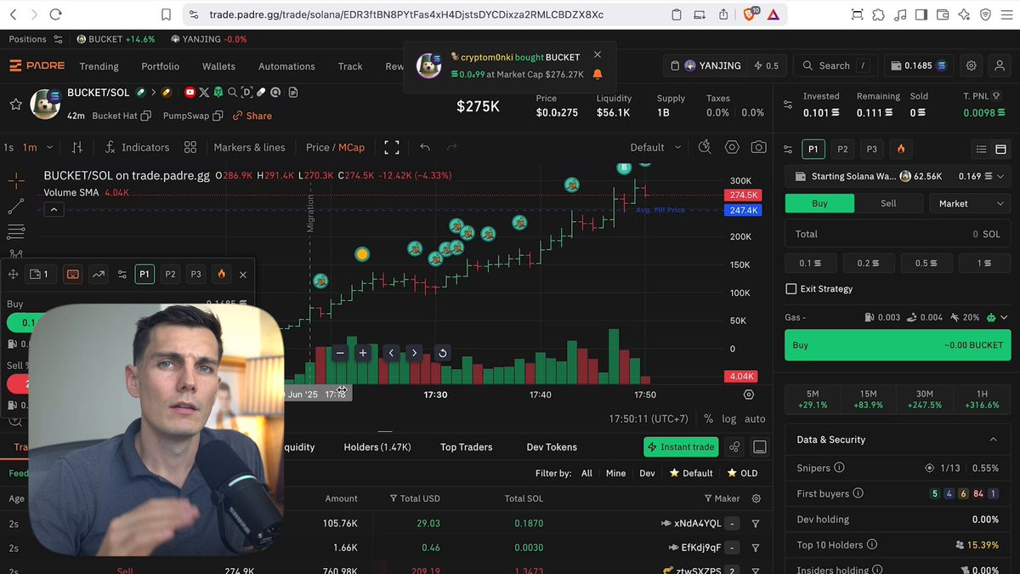Copy the Bucket Hat token name
The height and width of the screenshot is (574, 1020).
tap(145, 116)
